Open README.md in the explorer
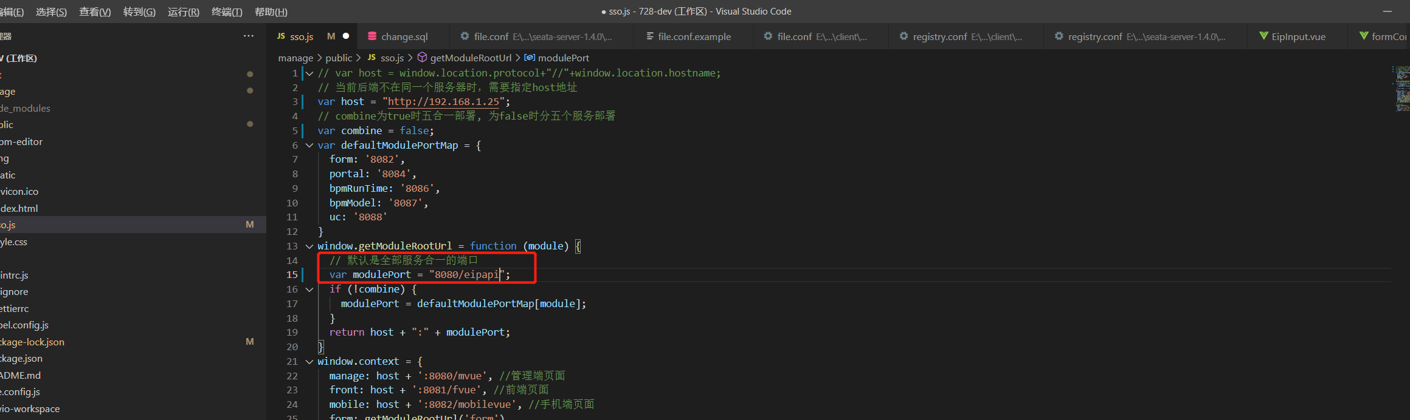 tap(133, 375)
